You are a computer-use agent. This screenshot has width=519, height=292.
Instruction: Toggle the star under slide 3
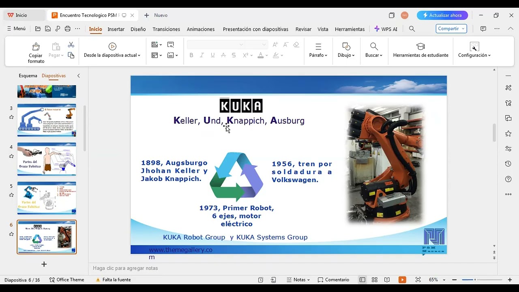11,117
